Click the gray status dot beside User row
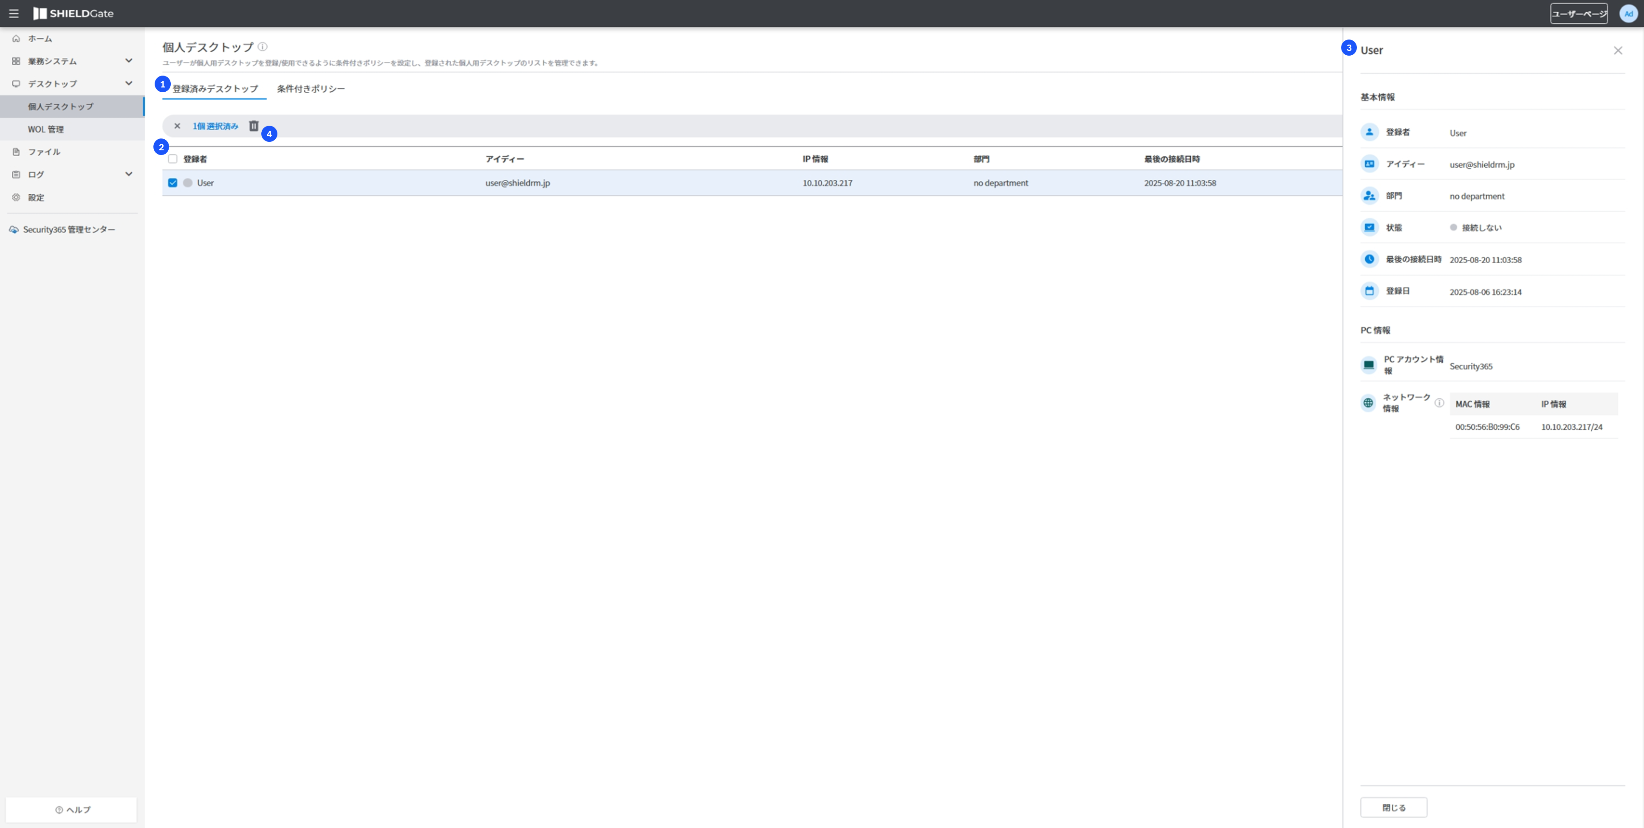Screen dimensions: 1644x828 pos(188,183)
